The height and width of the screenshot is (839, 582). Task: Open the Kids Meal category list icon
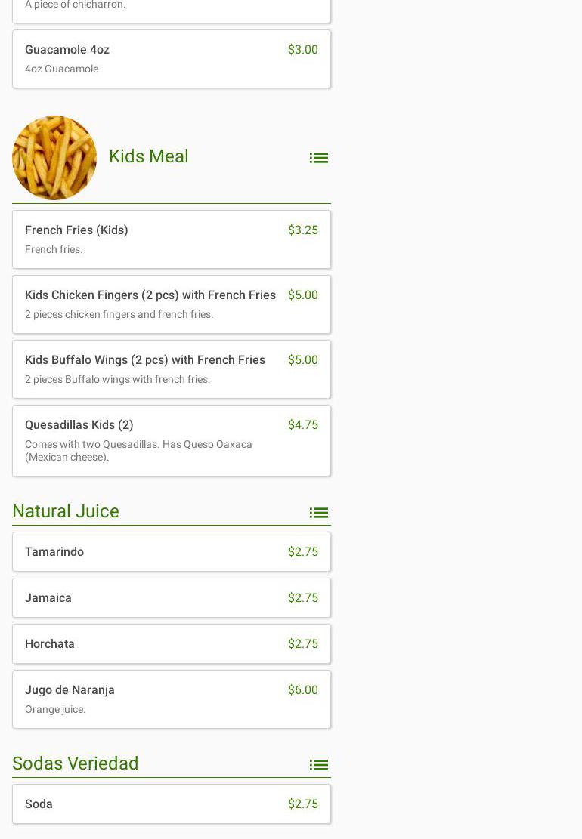tap(318, 158)
